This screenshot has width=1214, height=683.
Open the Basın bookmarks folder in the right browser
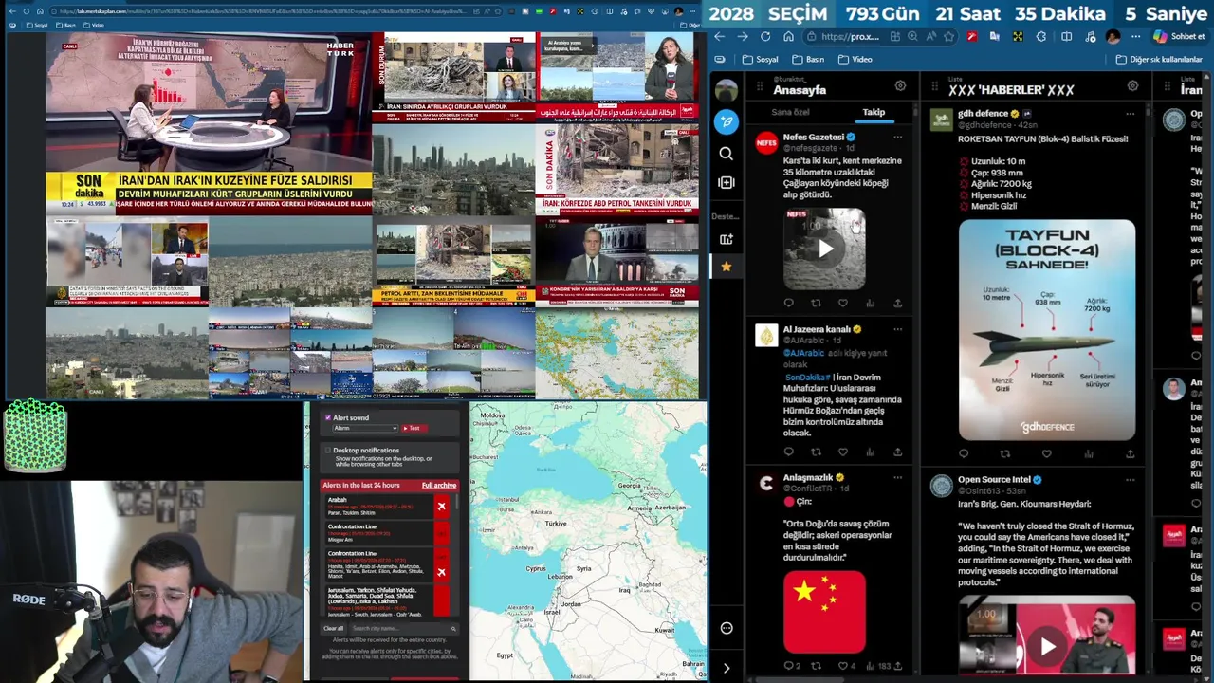pos(808,59)
